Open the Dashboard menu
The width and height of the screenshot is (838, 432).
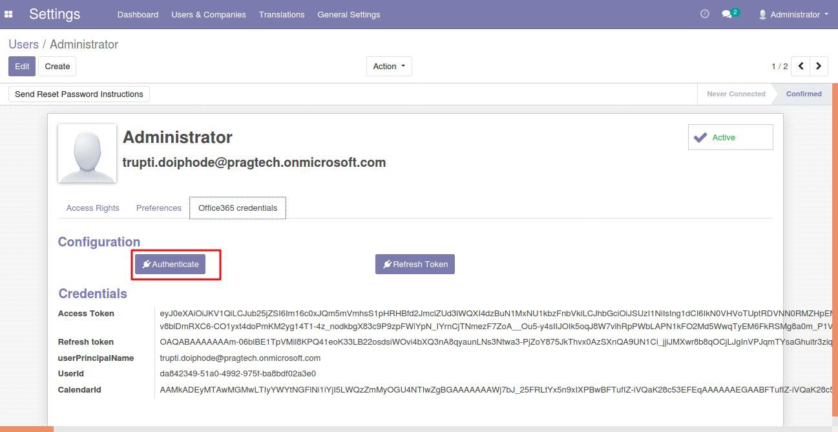[138, 14]
